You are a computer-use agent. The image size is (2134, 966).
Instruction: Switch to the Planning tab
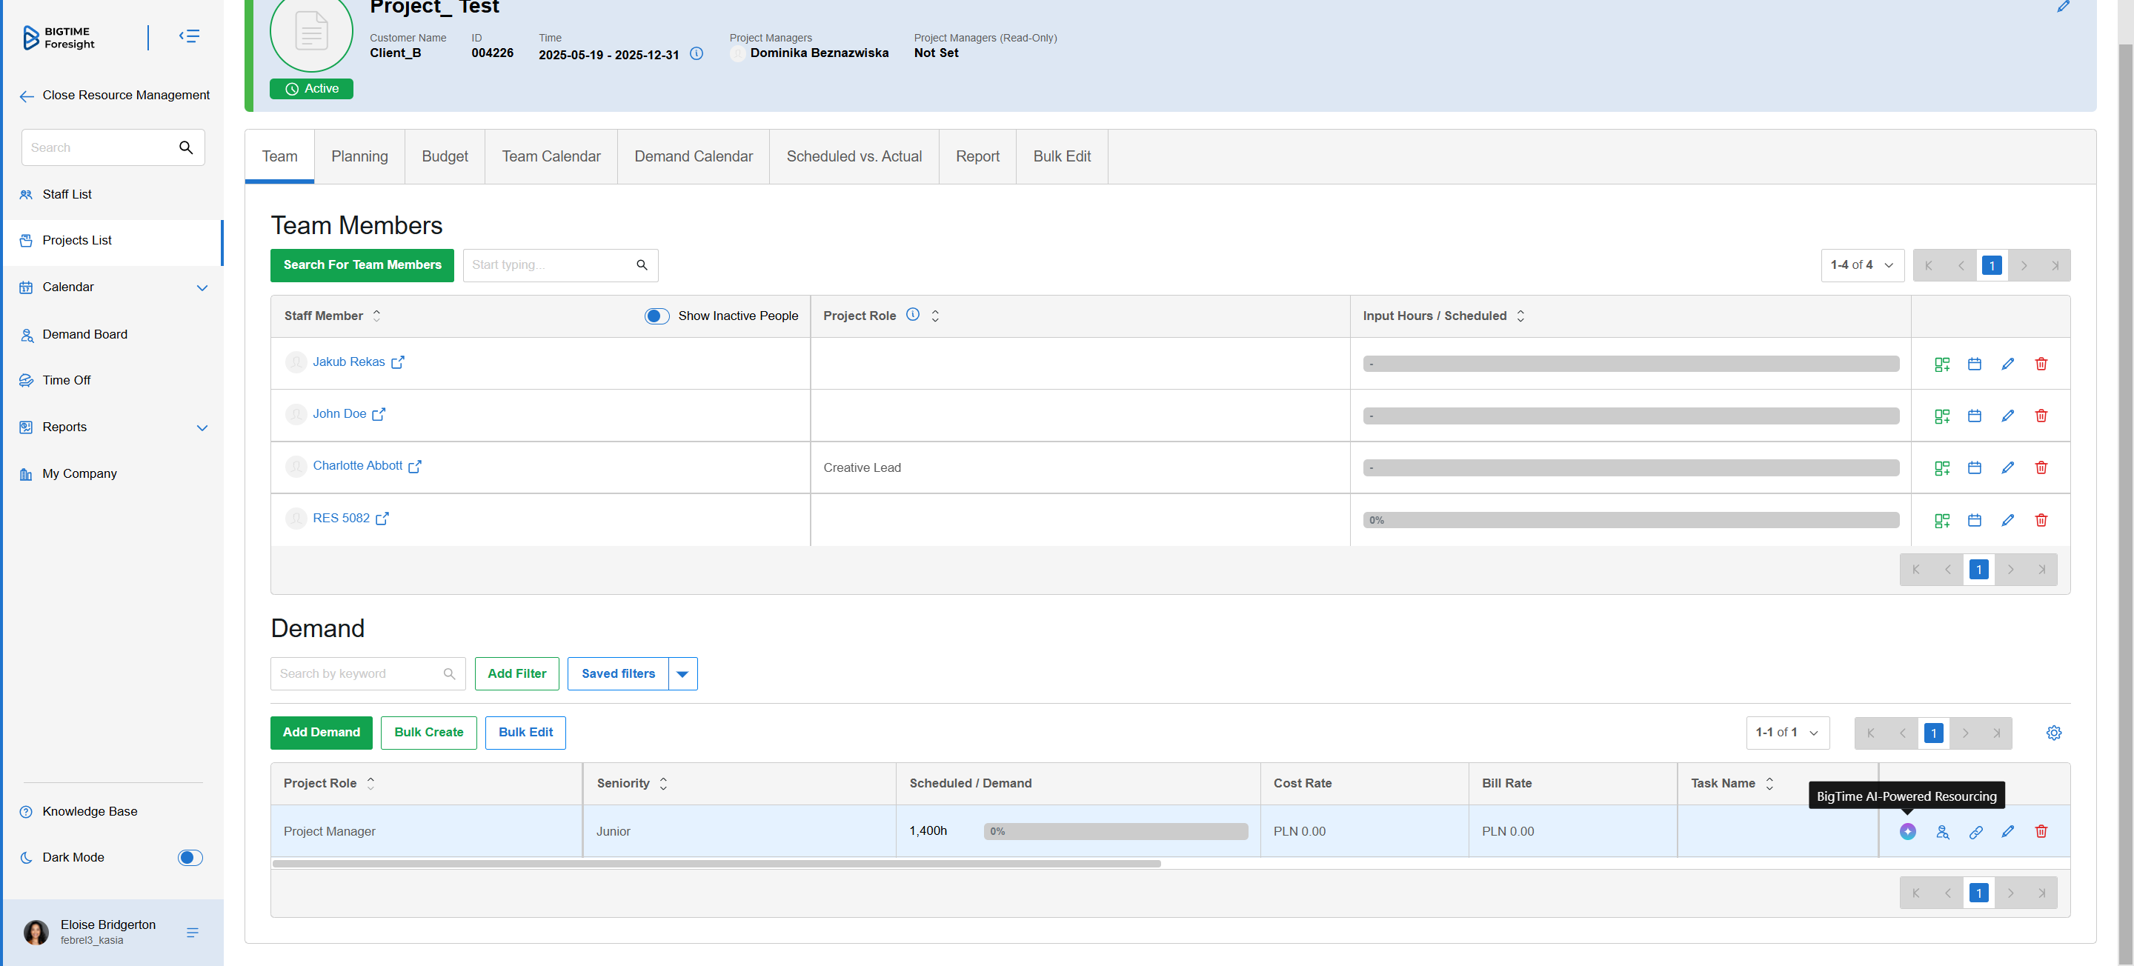pos(359,156)
